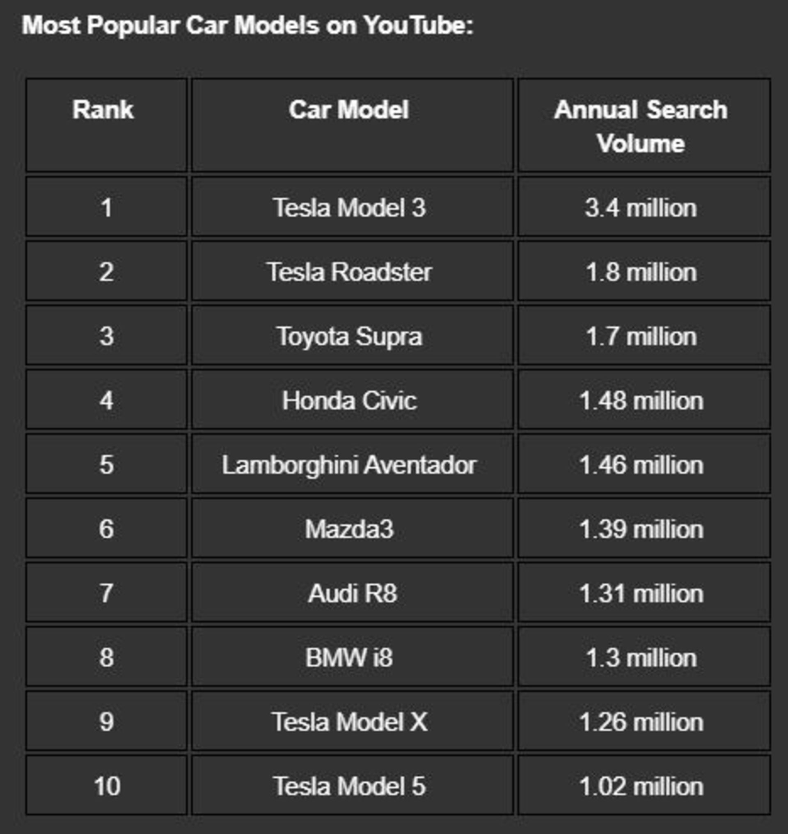
Task: Click the Car Model column header
Action: [349, 110]
